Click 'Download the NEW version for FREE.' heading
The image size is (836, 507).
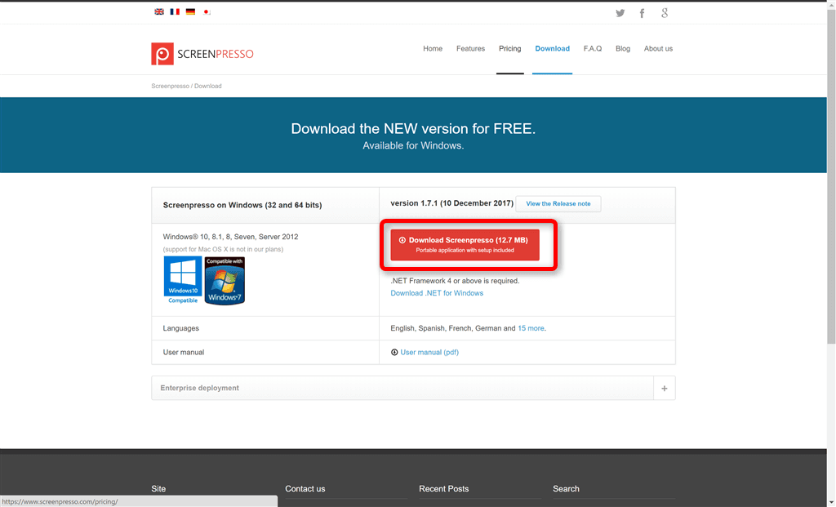(x=413, y=128)
